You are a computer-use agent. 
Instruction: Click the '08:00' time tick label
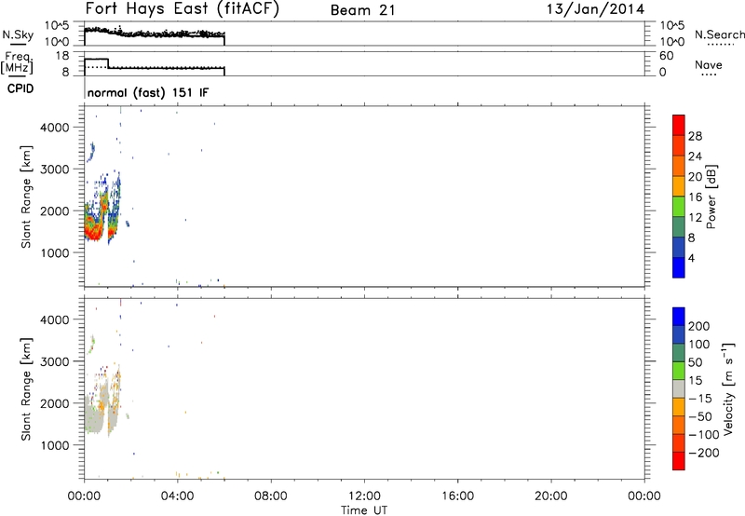[x=271, y=496]
